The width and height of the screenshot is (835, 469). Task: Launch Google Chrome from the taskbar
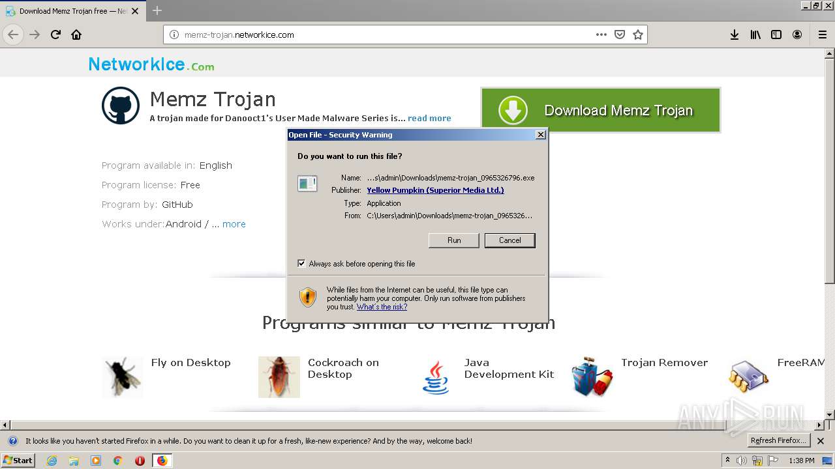(x=117, y=461)
